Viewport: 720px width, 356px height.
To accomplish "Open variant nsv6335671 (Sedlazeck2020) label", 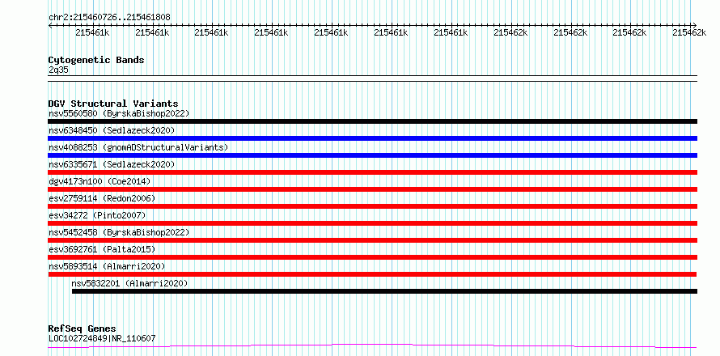I will [x=112, y=164].
